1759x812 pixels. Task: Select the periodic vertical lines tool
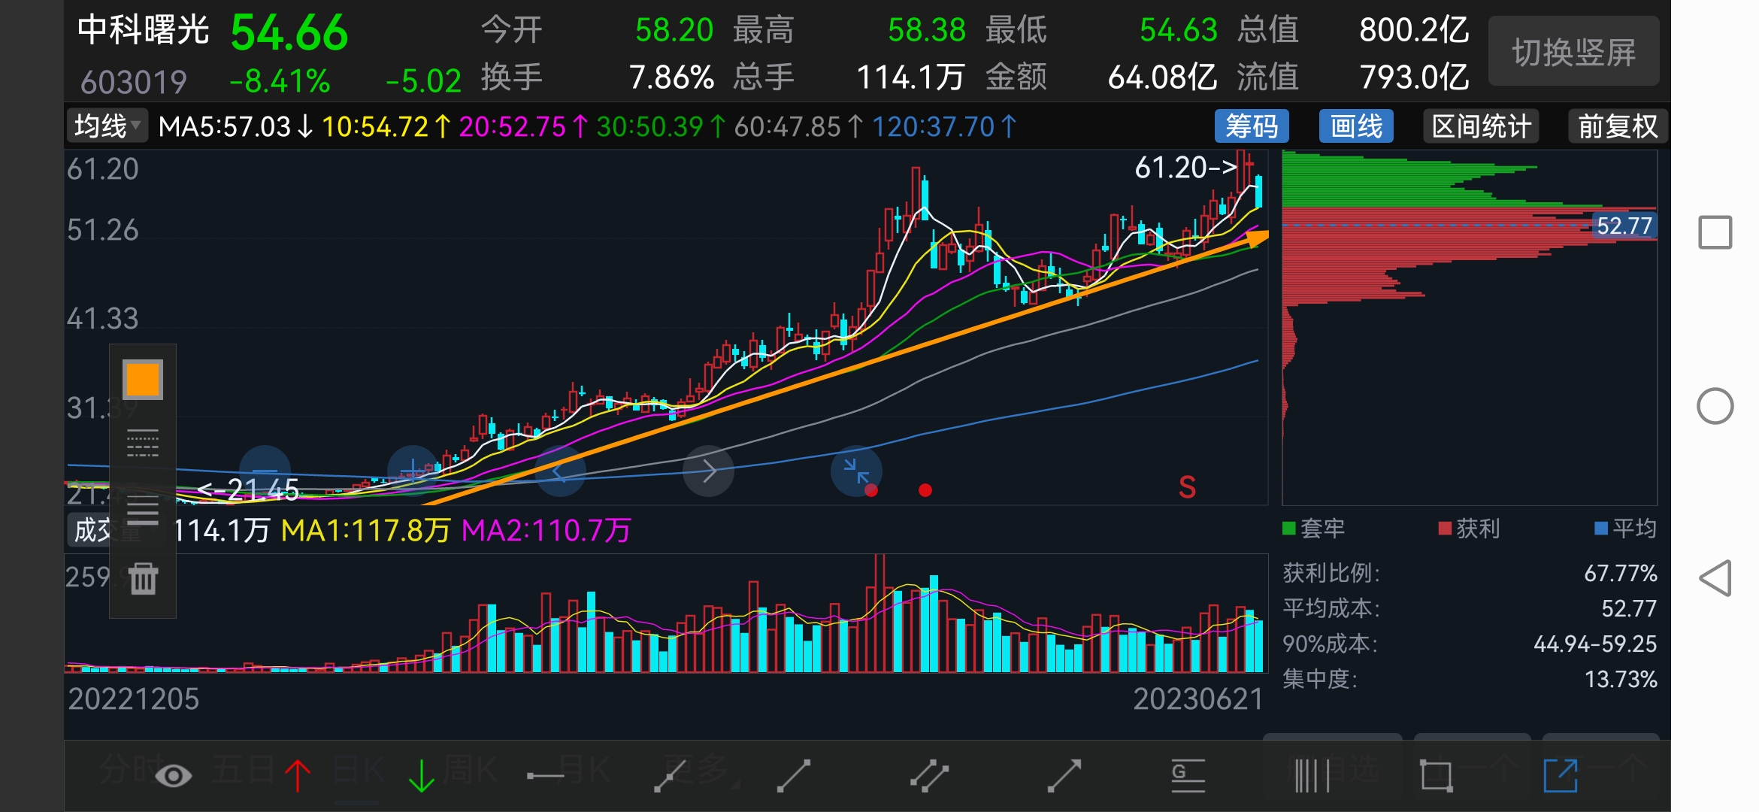coord(1312,775)
